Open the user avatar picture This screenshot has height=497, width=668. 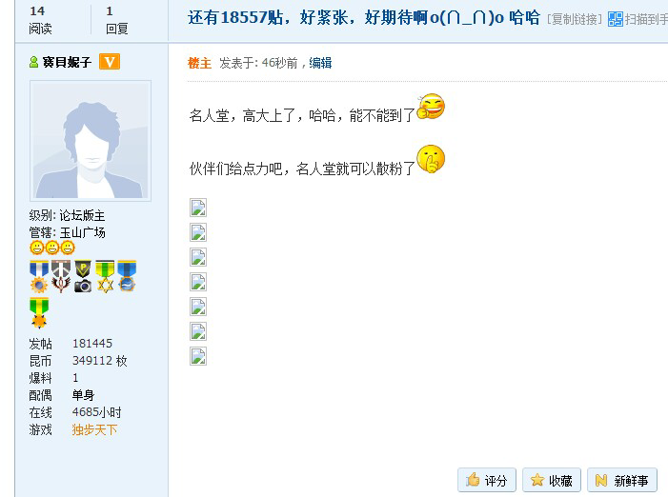click(x=91, y=141)
